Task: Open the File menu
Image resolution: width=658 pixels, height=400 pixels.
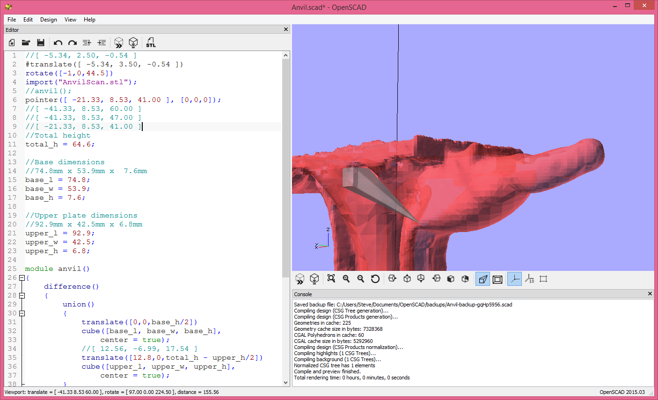Action: [12, 20]
